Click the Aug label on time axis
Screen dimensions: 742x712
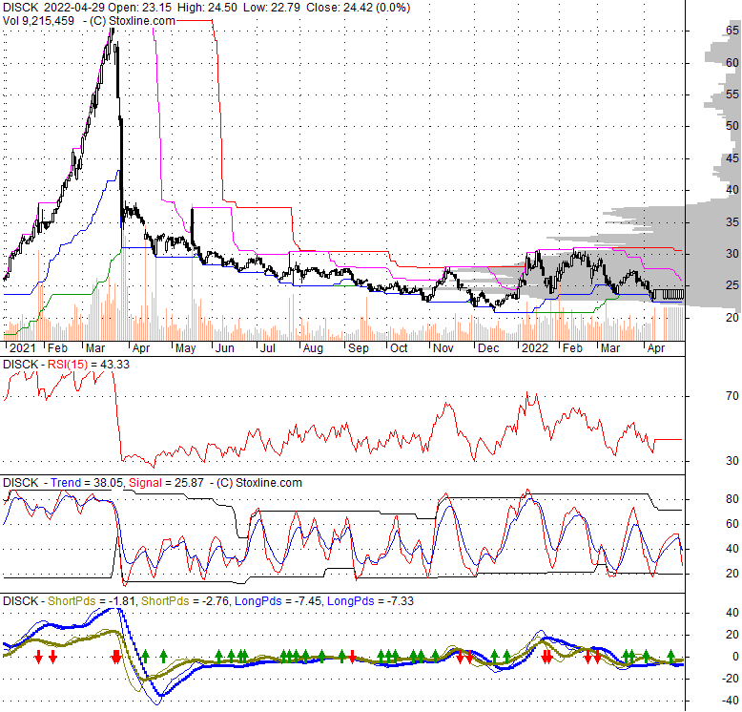coord(313,348)
